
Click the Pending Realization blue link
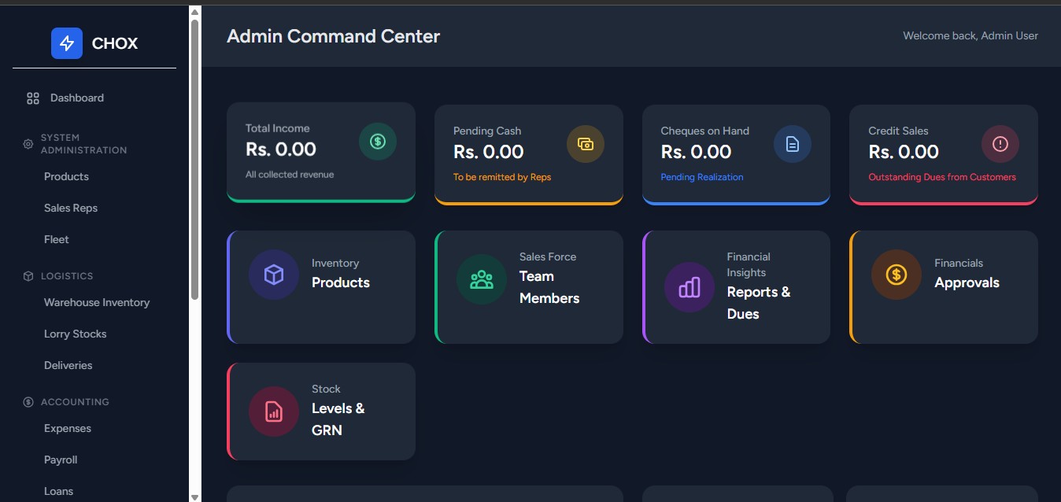701,177
